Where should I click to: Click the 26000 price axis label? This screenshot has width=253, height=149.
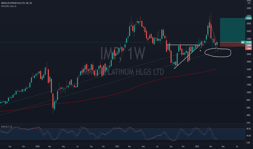tap(249, 31)
